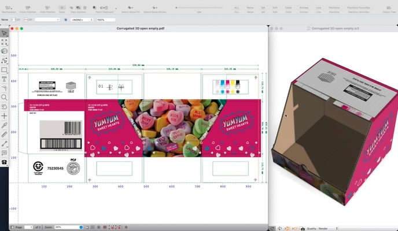Select the Text tool

(x=4, y=79)
